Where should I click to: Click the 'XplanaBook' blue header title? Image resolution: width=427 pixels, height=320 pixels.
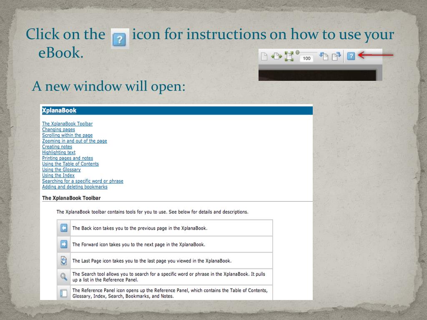click(x=59, y=110)
